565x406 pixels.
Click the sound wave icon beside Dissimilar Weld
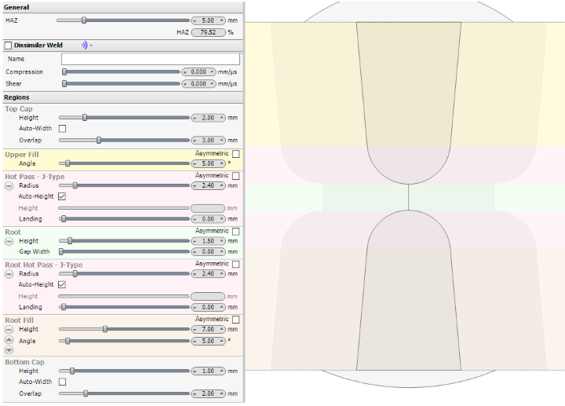(x=84, y=46)
